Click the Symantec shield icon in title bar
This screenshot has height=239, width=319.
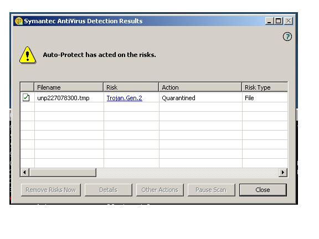19,21
